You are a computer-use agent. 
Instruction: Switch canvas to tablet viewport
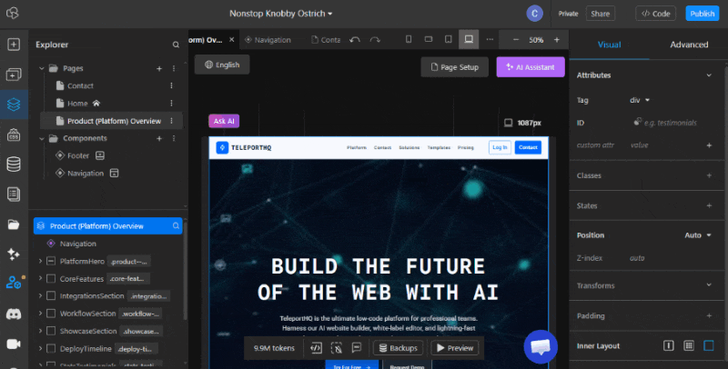[x=448, y=39]
